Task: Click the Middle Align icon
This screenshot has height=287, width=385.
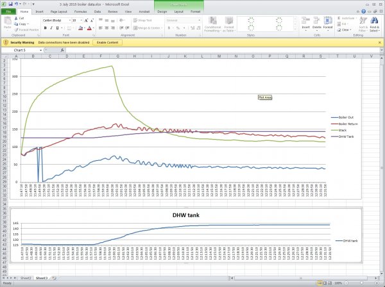Action: (107, 20)
